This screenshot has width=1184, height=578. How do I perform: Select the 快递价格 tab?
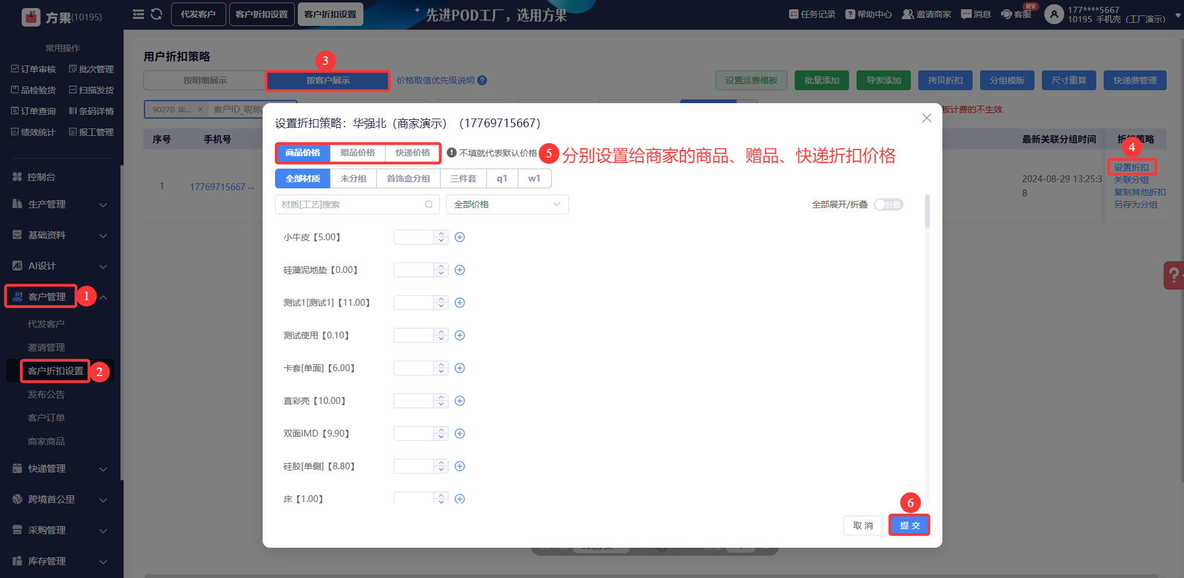coord(413,153)
